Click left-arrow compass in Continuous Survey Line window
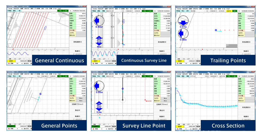 pos(99,20)
